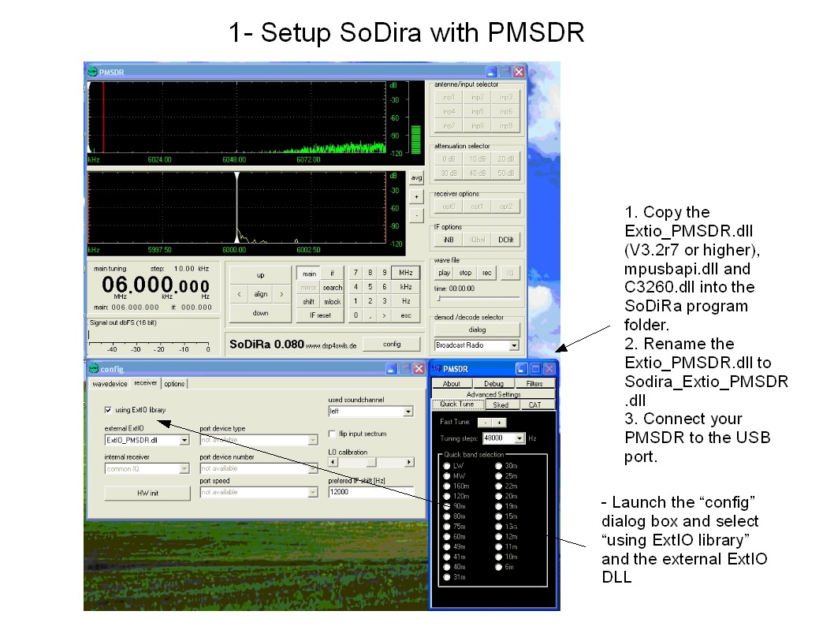Click the Fast Tune minus button
The height and width of the screenshot is (626, 834).
click(x=485, y=423)
